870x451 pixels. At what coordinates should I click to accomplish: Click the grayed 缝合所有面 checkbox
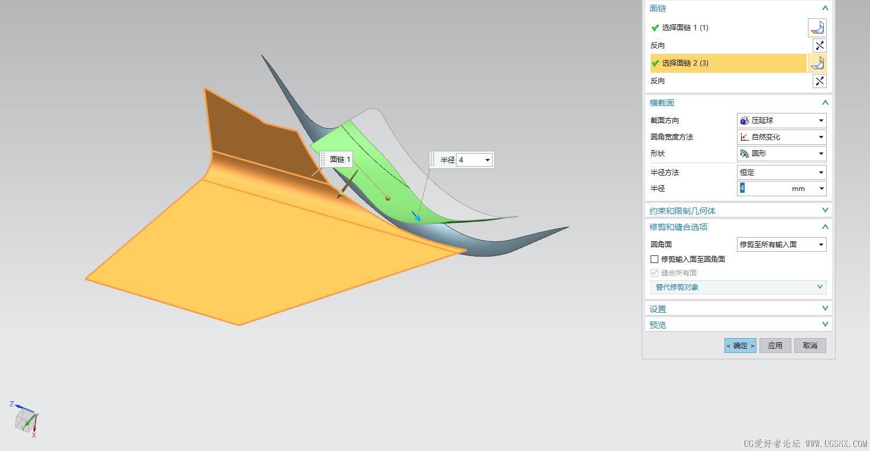[654, 272]
